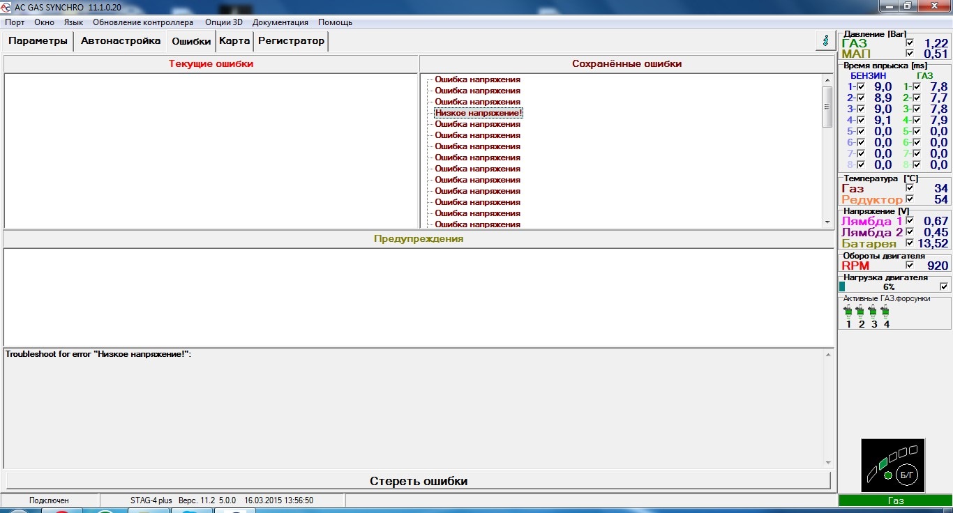Toggle petrol injector 2 checkbox
This screenshot has height=513, width=953.
[860, 98]
